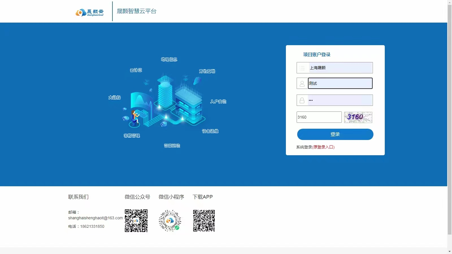The image size is (452, 254).
Task: Click the 联系我们 footer heading
Action: 78,197
